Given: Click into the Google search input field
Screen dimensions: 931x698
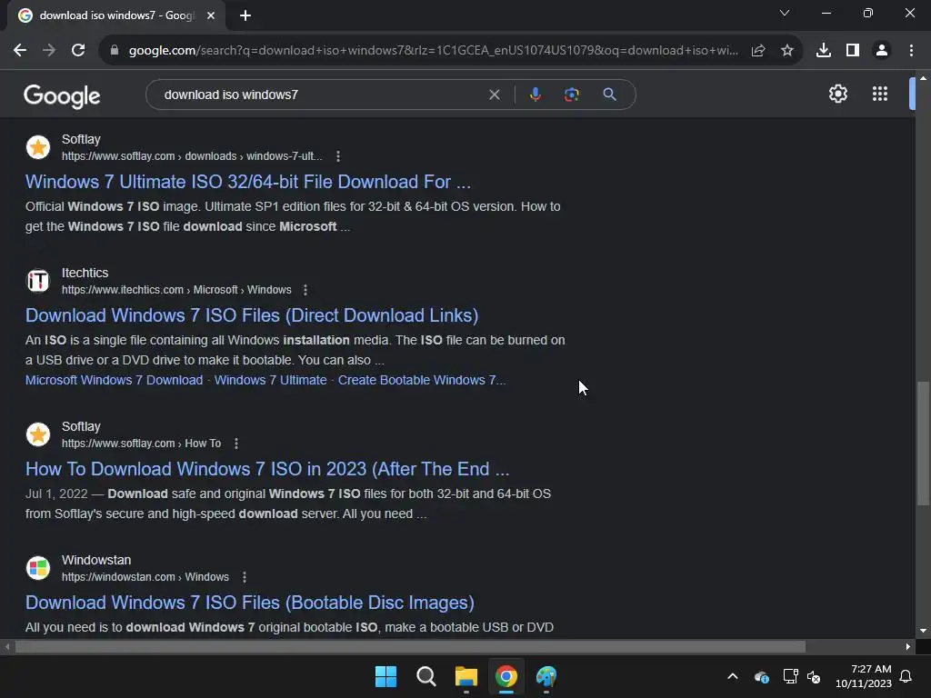Looking at the screenshot, I should [321, 95].
